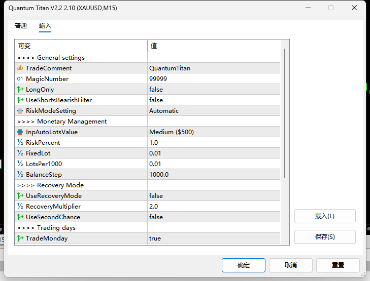The height and width of the screenshot is (281, 370).
Task: Confirm with the 确定 button
Action: click(243, 265)
